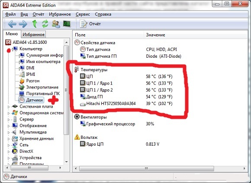
Task: Click the tree panel scroll-down arrow
Action: coord(67,162)
